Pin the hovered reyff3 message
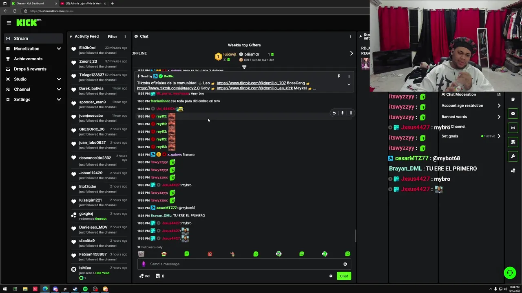 coord(343,113)
